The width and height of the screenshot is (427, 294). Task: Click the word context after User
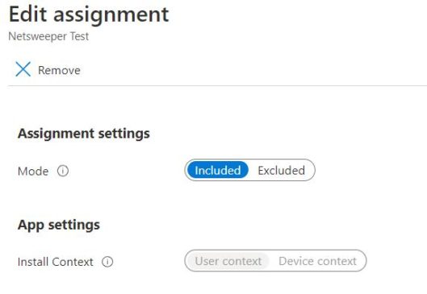point(242,262)
